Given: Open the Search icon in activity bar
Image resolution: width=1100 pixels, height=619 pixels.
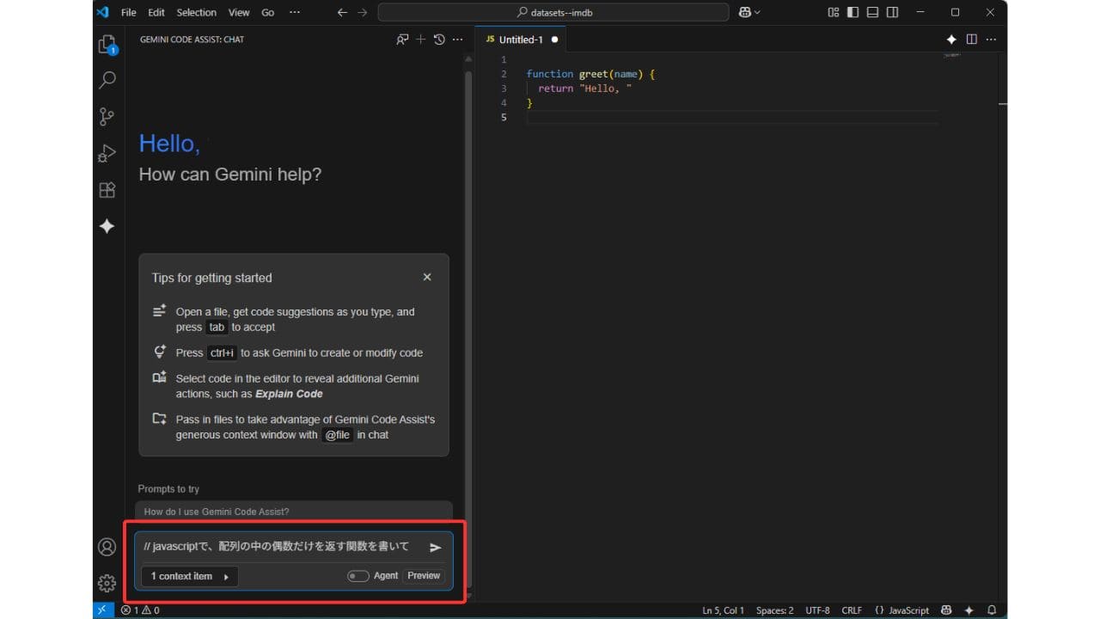Looking at the screenshot, I should point(107,79).
